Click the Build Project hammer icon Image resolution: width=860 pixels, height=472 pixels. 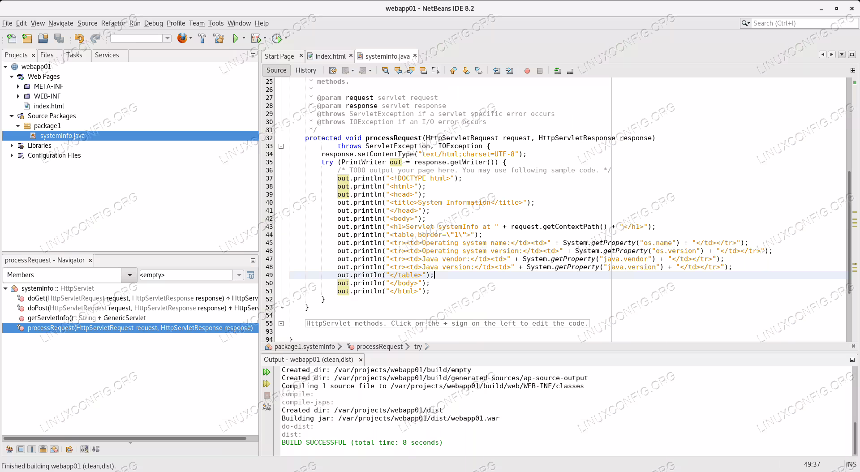click(202, 39)
